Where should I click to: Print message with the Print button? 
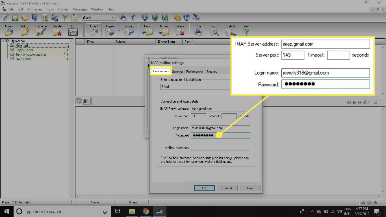(199, 30)
